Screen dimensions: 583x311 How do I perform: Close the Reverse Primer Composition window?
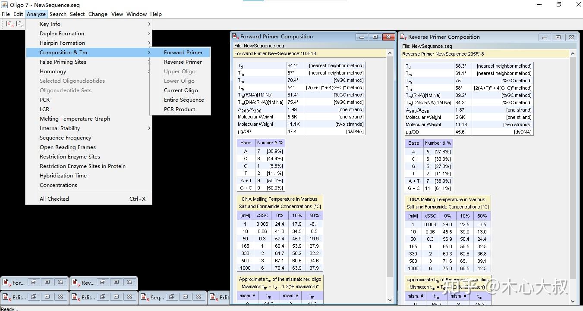pyautogui.click(x=571, y=37)
